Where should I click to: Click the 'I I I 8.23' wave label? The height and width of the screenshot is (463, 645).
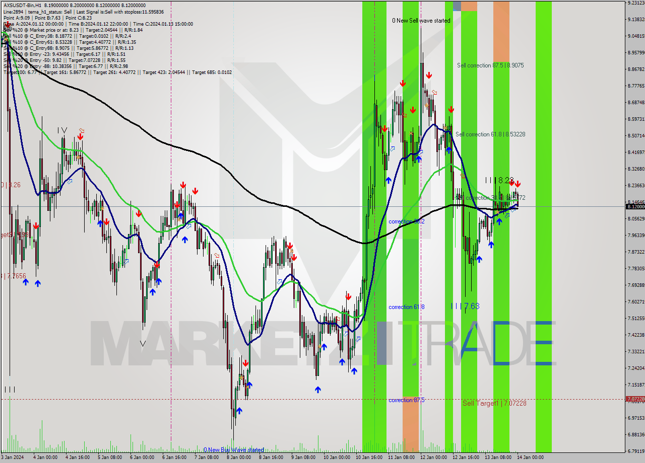(x=499, y=180)
